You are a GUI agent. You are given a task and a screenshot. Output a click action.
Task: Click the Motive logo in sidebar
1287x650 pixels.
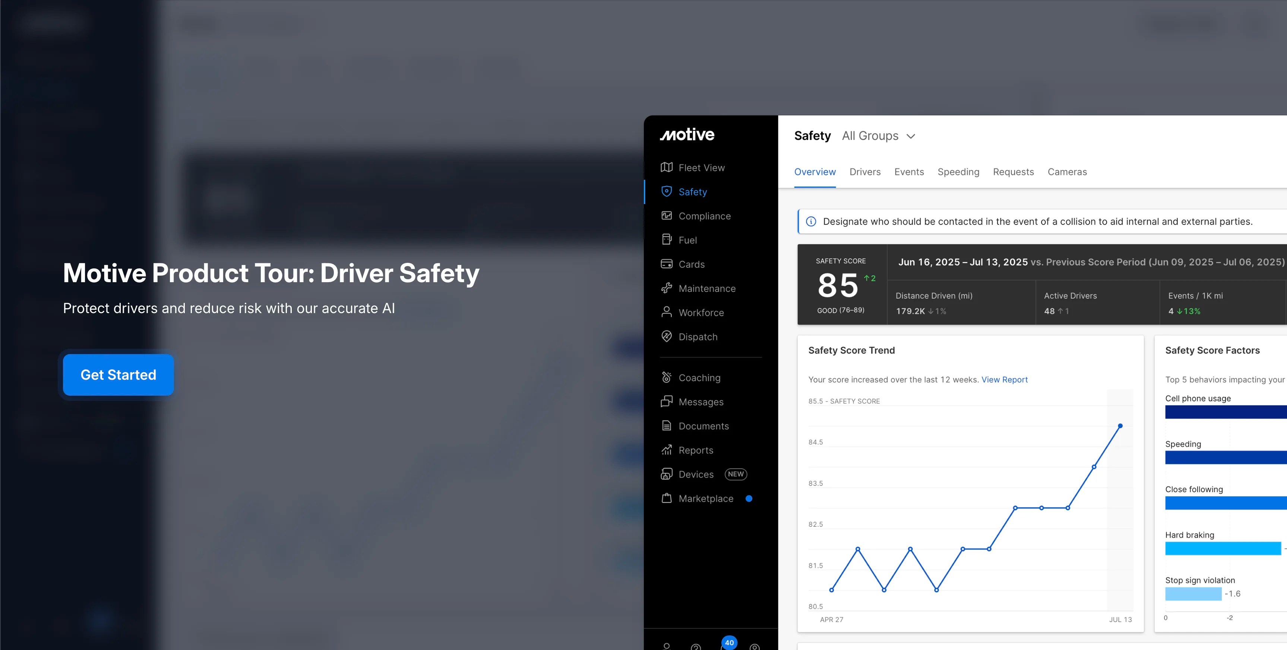(687, 134)
